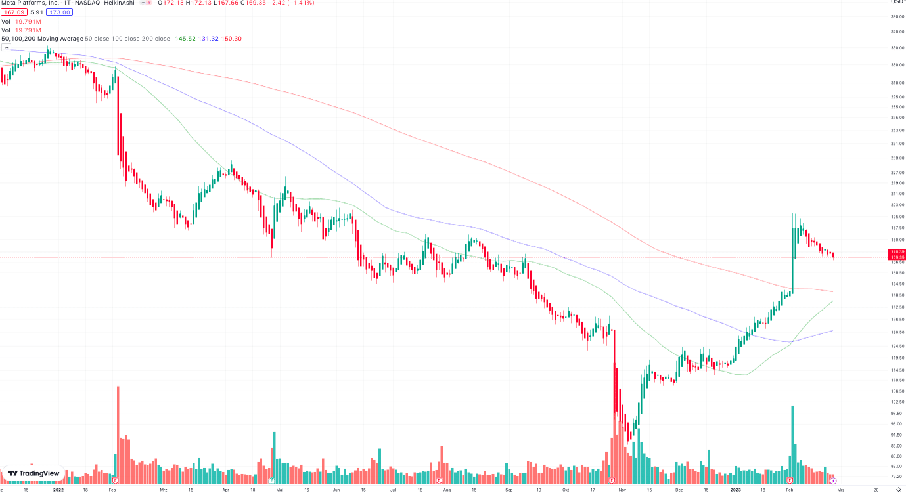The height and width of the screenshot is (493, 906).
Task: Click the market status indicator beside HeikinAshi
Action: pyautogui.click(x=146, y=3)
